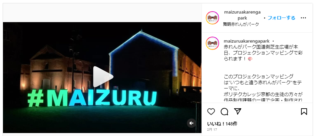Click the palette emoji in the caption
The width and height of the screenshot is (315, 136).
click(250, 59)
